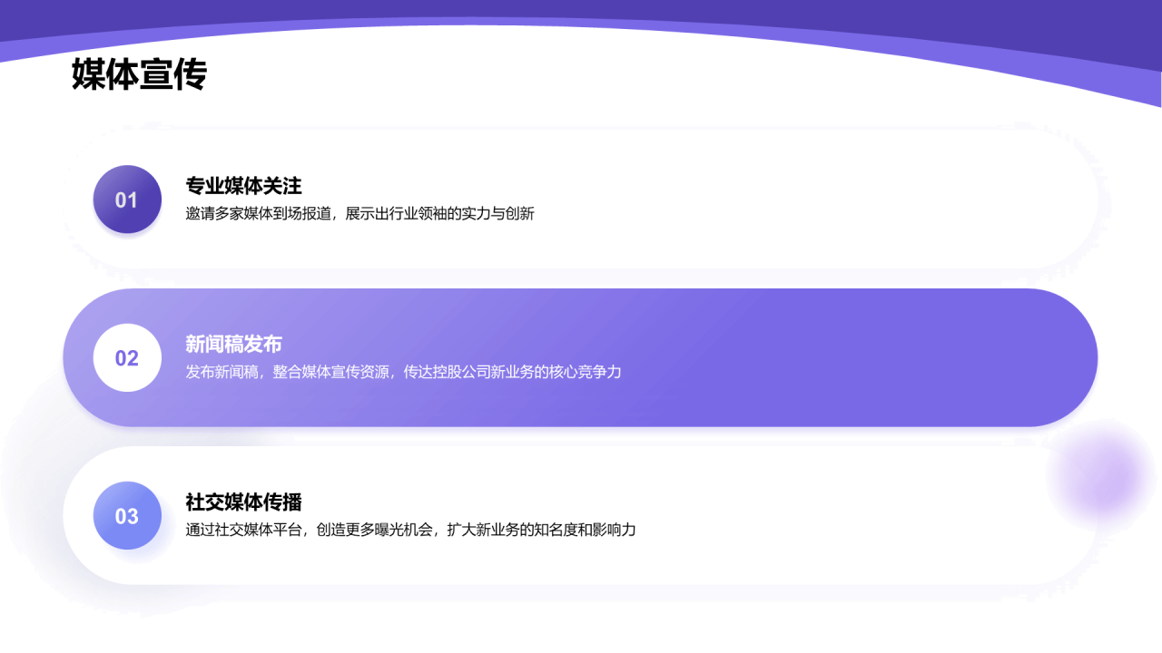1162x653 pixels.
Task: Click the 新闻稿发布 heading text
Action: click(x=234, y=345)
